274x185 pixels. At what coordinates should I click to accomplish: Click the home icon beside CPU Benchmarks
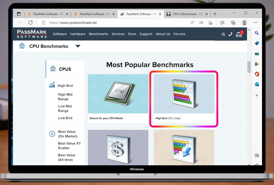pyautogui.click(x=22, y=46)
